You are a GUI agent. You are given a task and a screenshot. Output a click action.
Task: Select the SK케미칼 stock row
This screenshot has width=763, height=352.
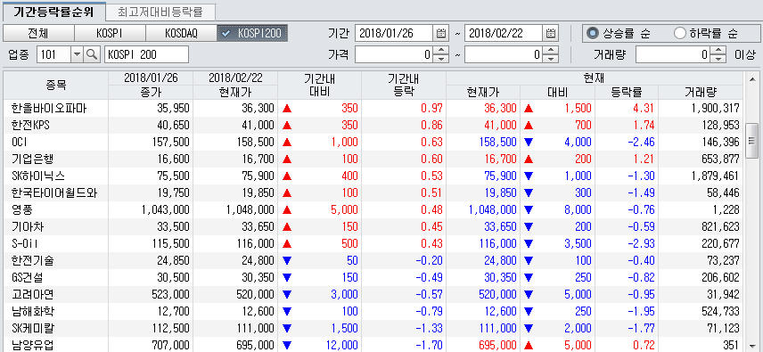coord(373,328)
